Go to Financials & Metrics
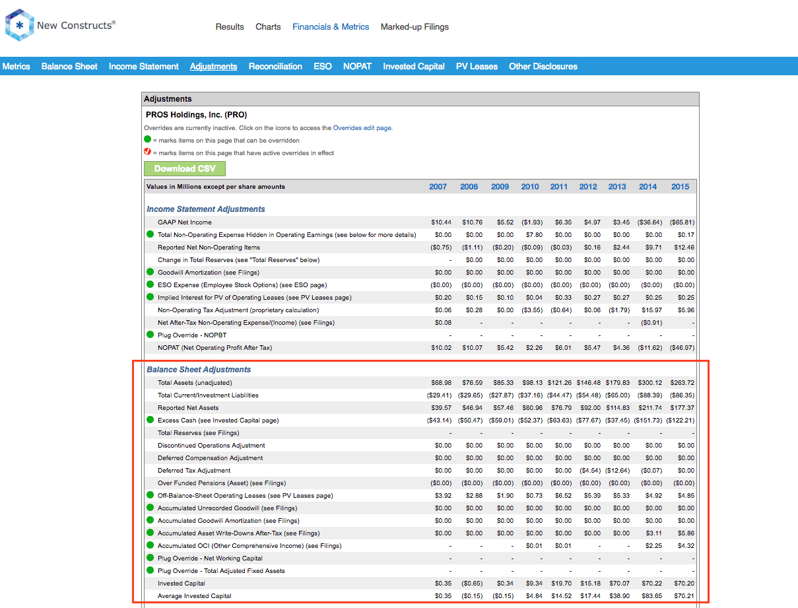The height and width of the screenshot is (608, 798). coord(331,27)
